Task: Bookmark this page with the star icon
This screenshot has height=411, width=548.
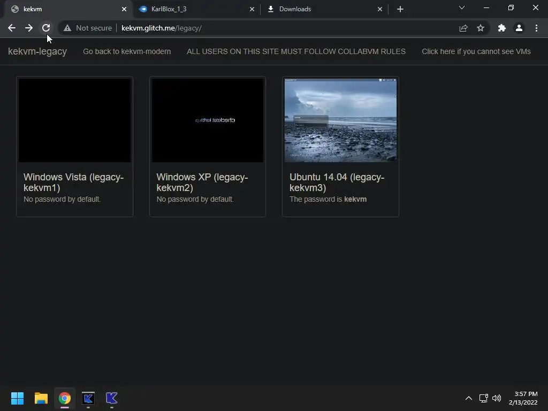Action: pos(481,28)
